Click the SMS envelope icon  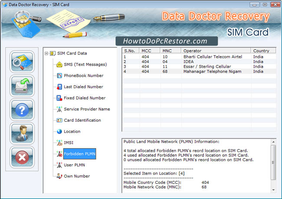click(x=59, y=64)
